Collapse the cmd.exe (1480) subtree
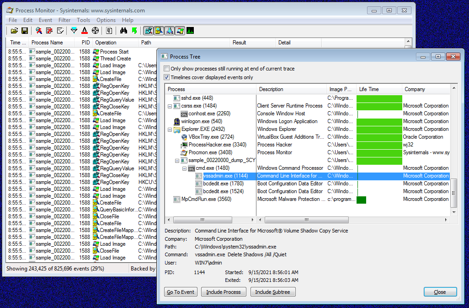469x308 pixels. 185,168
